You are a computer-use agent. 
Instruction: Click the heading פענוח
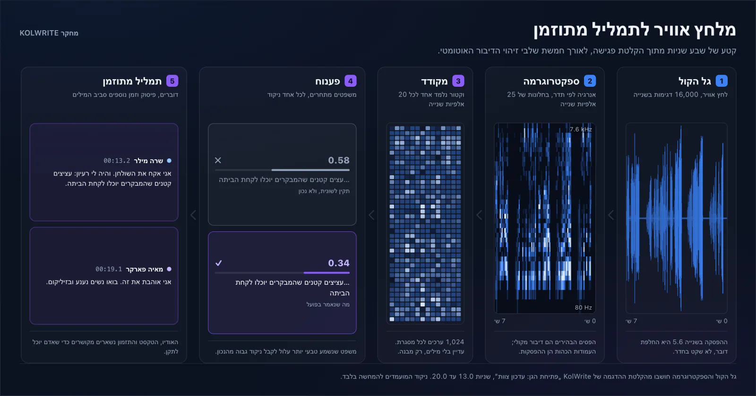click(327, 81)
